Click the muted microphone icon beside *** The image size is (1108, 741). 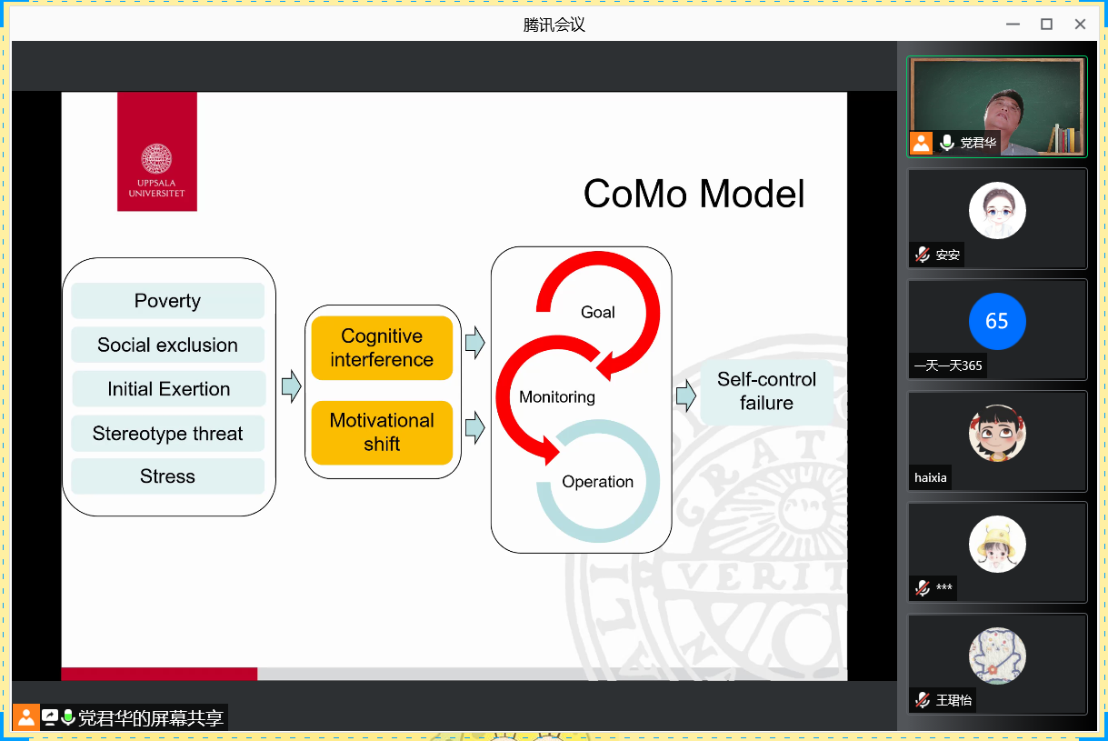[x=923, y=587]
